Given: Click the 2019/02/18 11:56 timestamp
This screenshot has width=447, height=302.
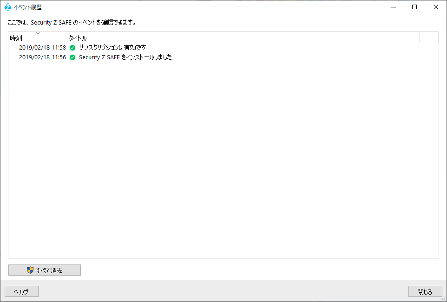Looking at the screenshot, I should click(42, 57).
